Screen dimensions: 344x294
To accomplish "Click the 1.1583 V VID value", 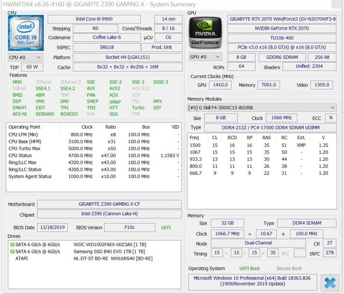I will click(170, 156).
